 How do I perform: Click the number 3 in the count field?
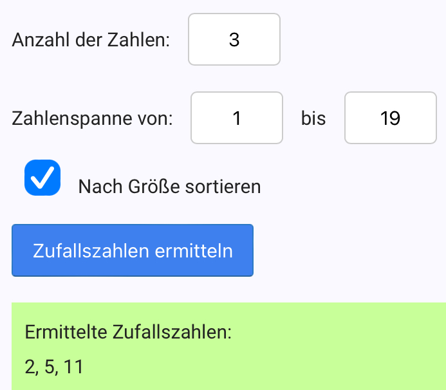[x=234, y=40]
